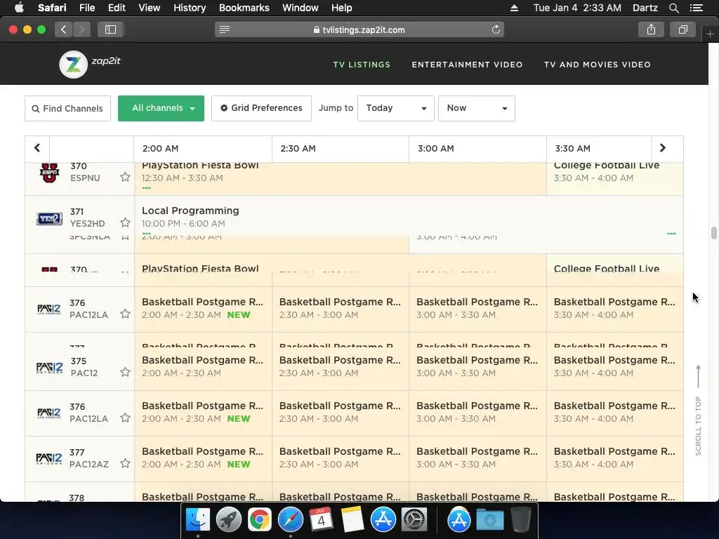Image resolution: width=719 pixels, height=539 pixels.
Task: Open the Apple menu
Action: pyautogui.click(x=19, y=8)
